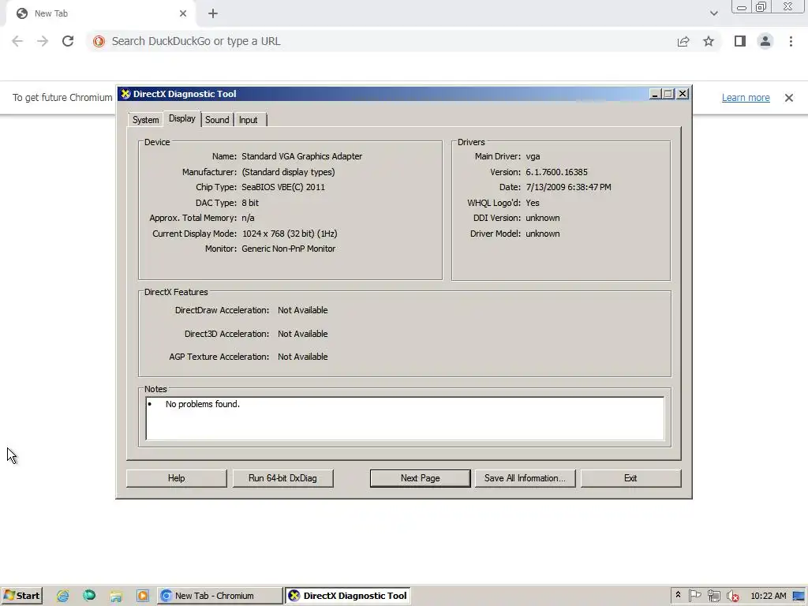This screenshot has height=606, width=808.
Task: Click the Notes text box
Action: [405, 418]
